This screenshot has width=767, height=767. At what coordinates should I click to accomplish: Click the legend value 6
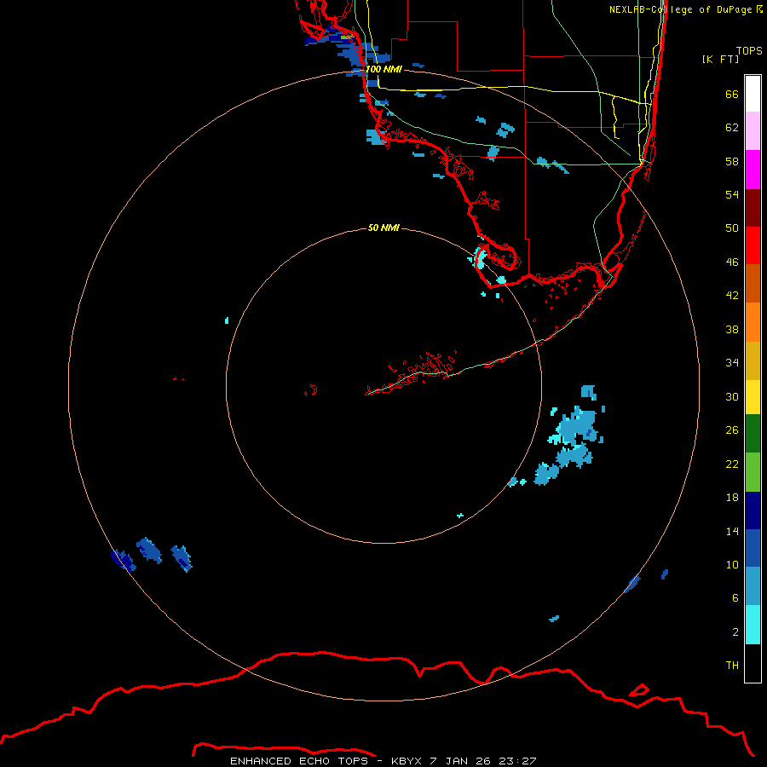point(735,597)
